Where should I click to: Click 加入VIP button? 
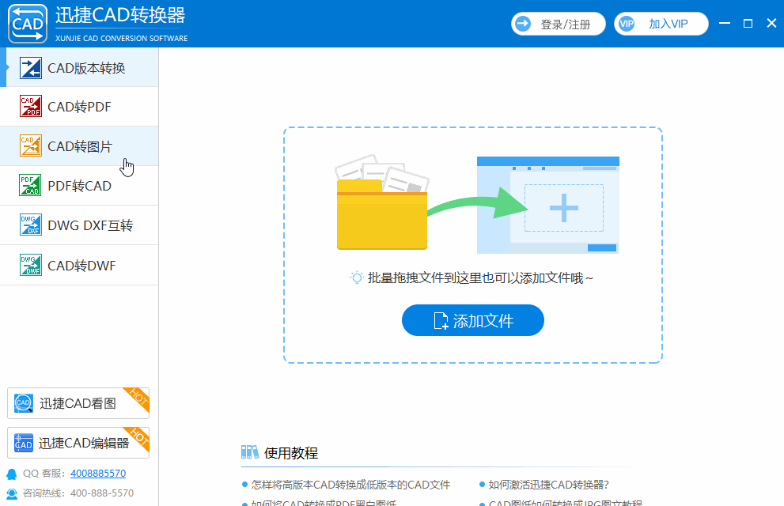click(661, 24)
